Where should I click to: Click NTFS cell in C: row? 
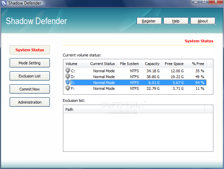pos(135,71)
